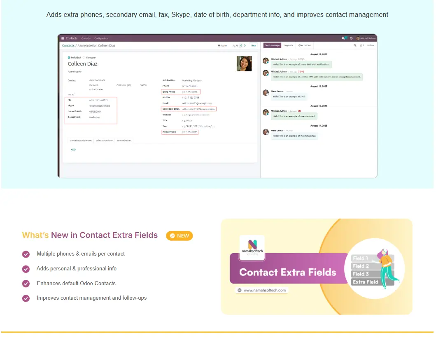The height and width of the screenshot is (338, 436).
Task: Click the orange NEW badge
Action: coord(180,236)
